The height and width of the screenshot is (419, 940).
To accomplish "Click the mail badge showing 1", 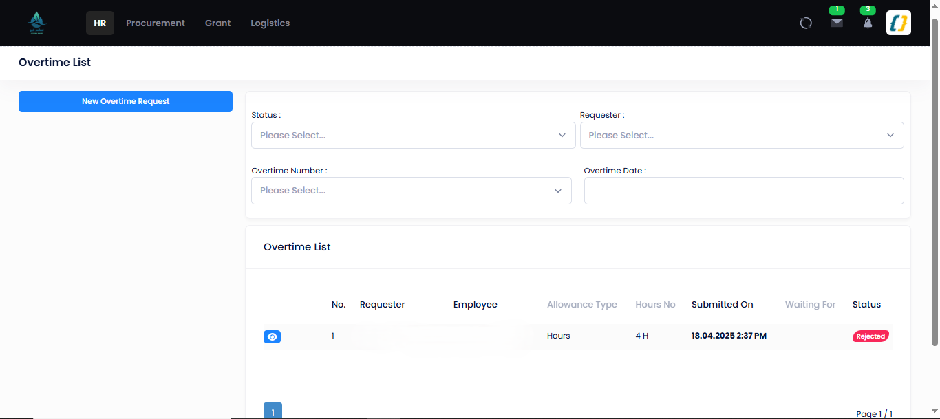I will (837, 10).
